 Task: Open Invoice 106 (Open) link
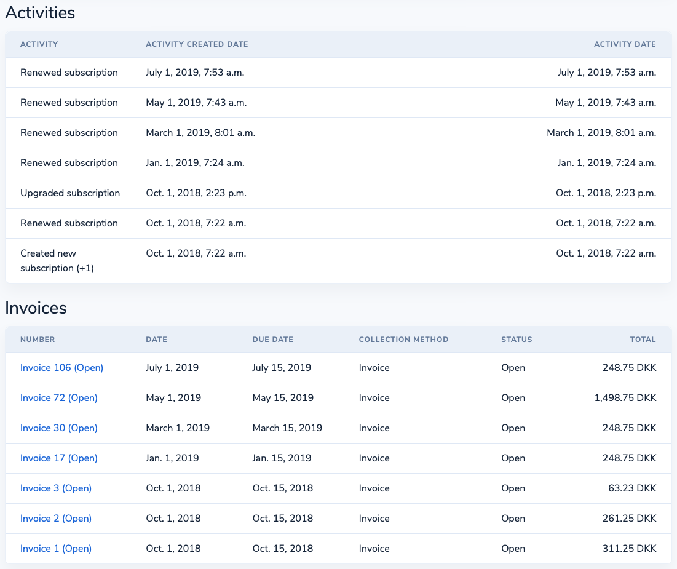pos(61,368)
